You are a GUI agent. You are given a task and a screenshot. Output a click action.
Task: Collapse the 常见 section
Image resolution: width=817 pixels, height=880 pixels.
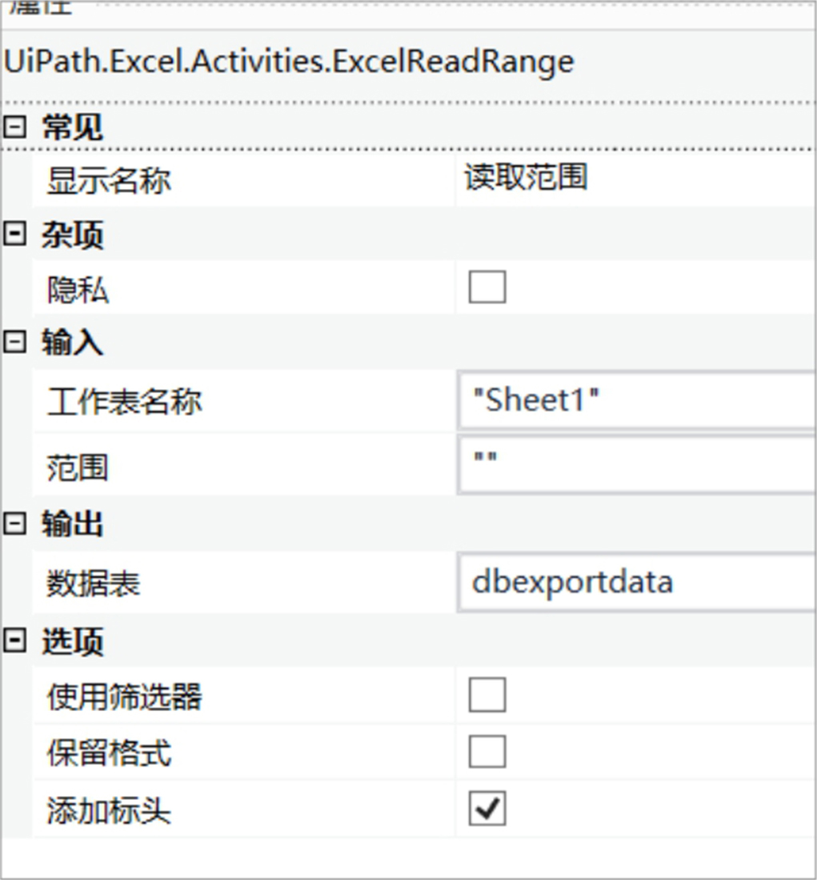[x=14, y=127]
